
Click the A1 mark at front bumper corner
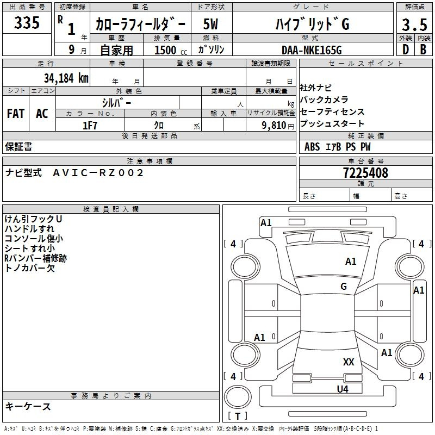266,222
